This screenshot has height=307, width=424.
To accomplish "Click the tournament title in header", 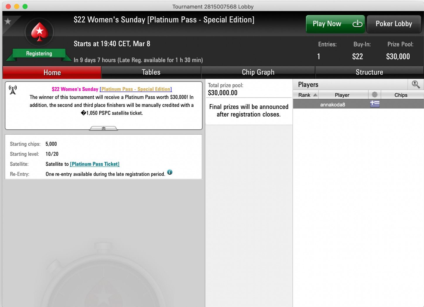I will coord(164,20).
